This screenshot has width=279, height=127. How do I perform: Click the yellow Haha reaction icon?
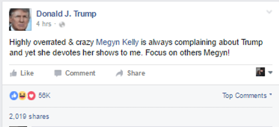22,96
